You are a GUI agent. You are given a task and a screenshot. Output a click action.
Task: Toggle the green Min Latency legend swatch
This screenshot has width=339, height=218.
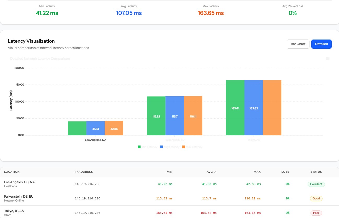click(x=139, y=147)
